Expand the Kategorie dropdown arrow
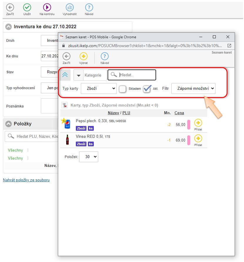244x262 pixels. click(x=78, y=75)
